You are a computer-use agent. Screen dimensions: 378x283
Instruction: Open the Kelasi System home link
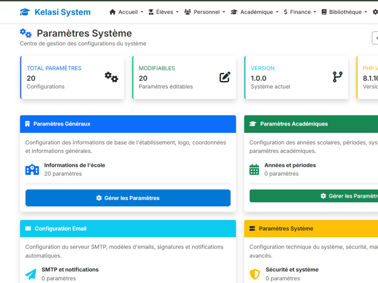click(x=55, y=12)
